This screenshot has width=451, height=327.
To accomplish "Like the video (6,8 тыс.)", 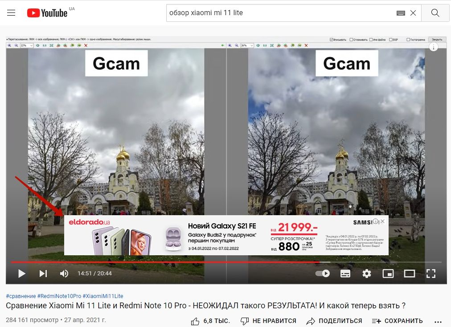I will (210, 321).
